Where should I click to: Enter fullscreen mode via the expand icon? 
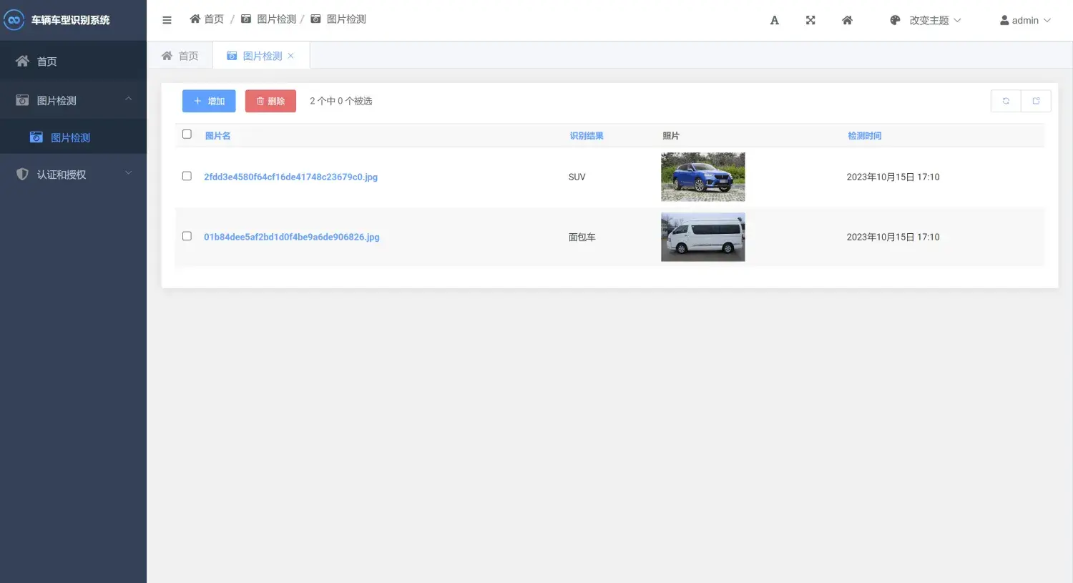point(810,20)
